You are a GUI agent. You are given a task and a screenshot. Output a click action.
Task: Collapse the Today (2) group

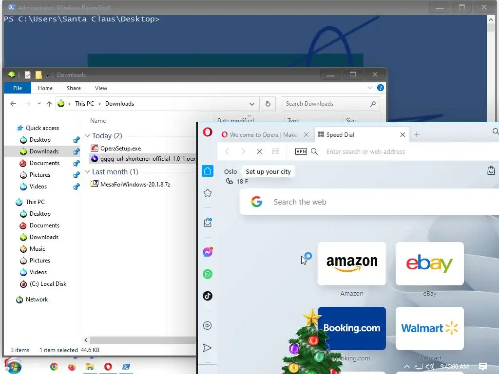[x=87, y=135]
